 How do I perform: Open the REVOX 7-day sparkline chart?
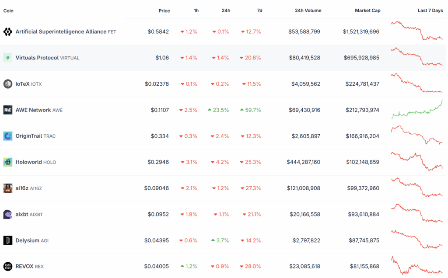point(416,266)
